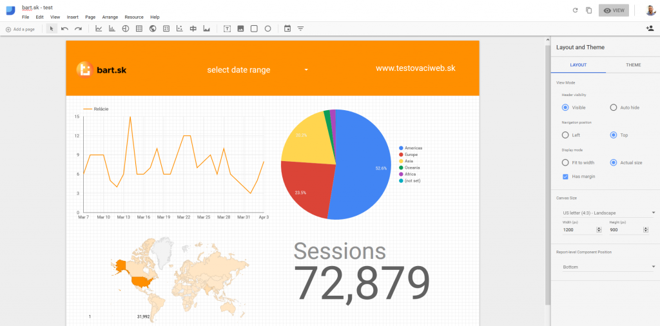Uncheck the Has margin checkbox
The width and height of the screenshot is (660, 326).
[x=566, y=177]
